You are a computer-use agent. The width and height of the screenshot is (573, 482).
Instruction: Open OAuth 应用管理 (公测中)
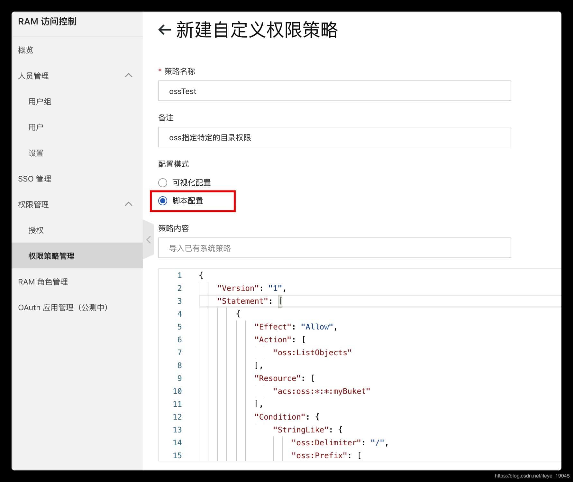pyautogui.click(x=63, y=307)
